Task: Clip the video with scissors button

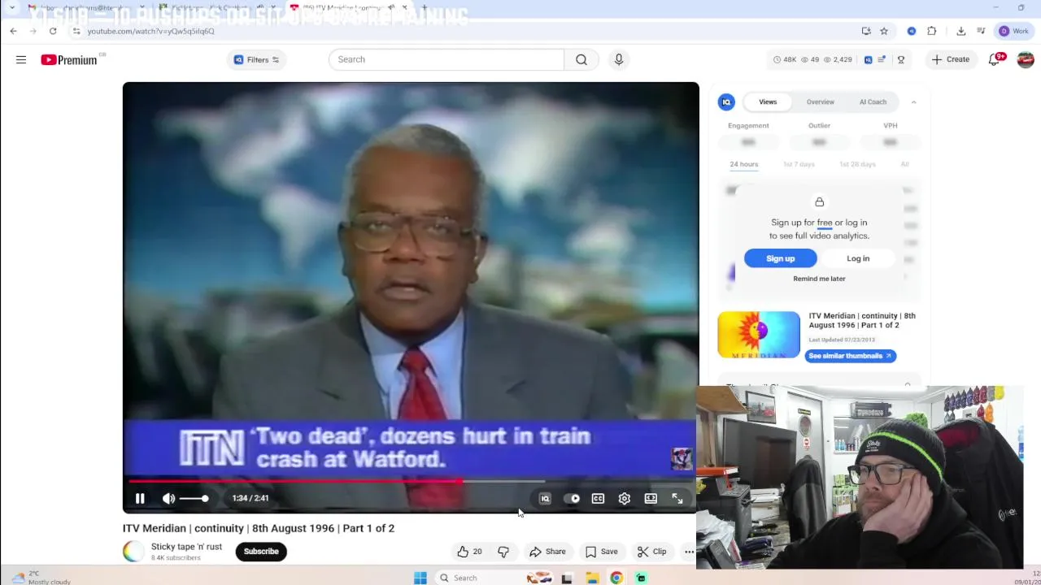Action: [651, 552]
